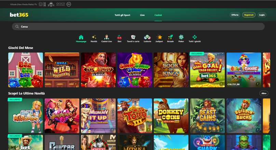Open the Beast Gains game

click(x=207, y=116)
